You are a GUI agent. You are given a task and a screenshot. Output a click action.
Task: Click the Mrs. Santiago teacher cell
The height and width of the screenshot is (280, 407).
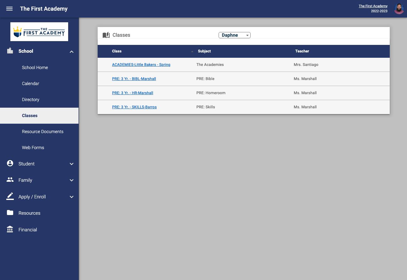(x=306, y=65)
